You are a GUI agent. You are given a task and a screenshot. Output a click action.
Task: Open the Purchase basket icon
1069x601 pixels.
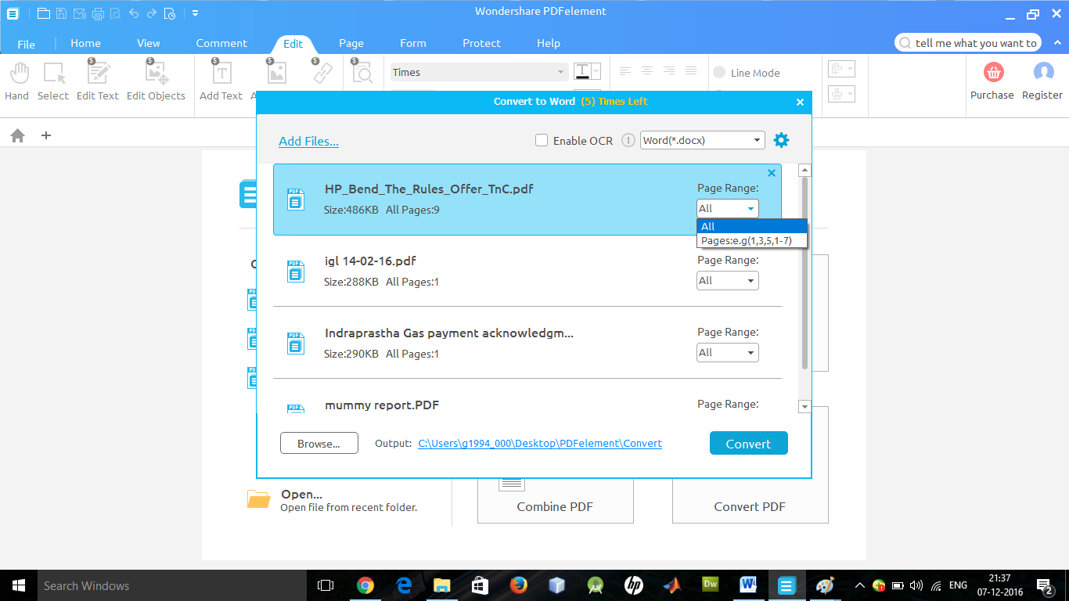992,81
